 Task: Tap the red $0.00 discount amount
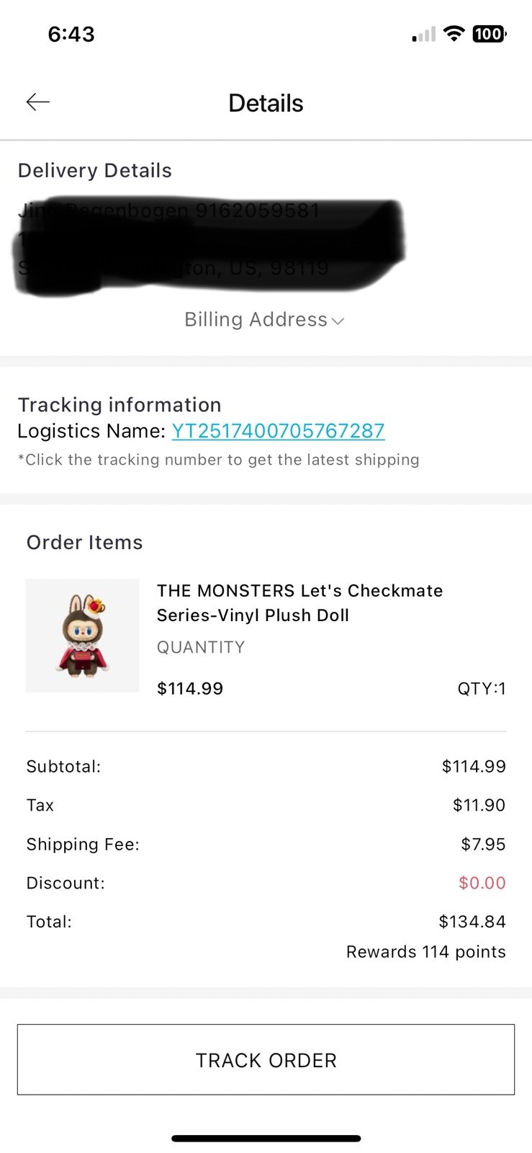(482, 883)
